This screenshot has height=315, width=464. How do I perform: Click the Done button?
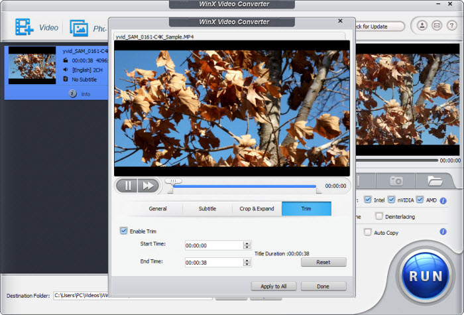(323, 286)
